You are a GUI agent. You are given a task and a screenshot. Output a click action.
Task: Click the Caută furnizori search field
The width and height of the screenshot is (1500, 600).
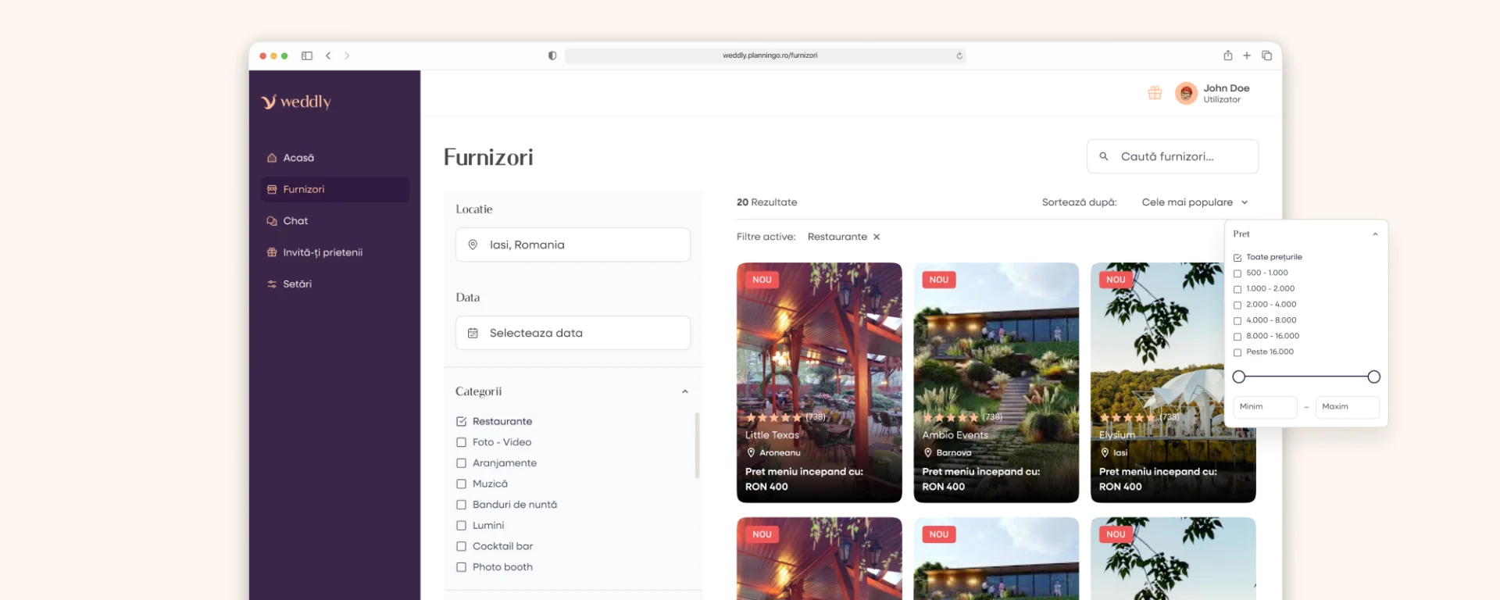(1172, 157)
